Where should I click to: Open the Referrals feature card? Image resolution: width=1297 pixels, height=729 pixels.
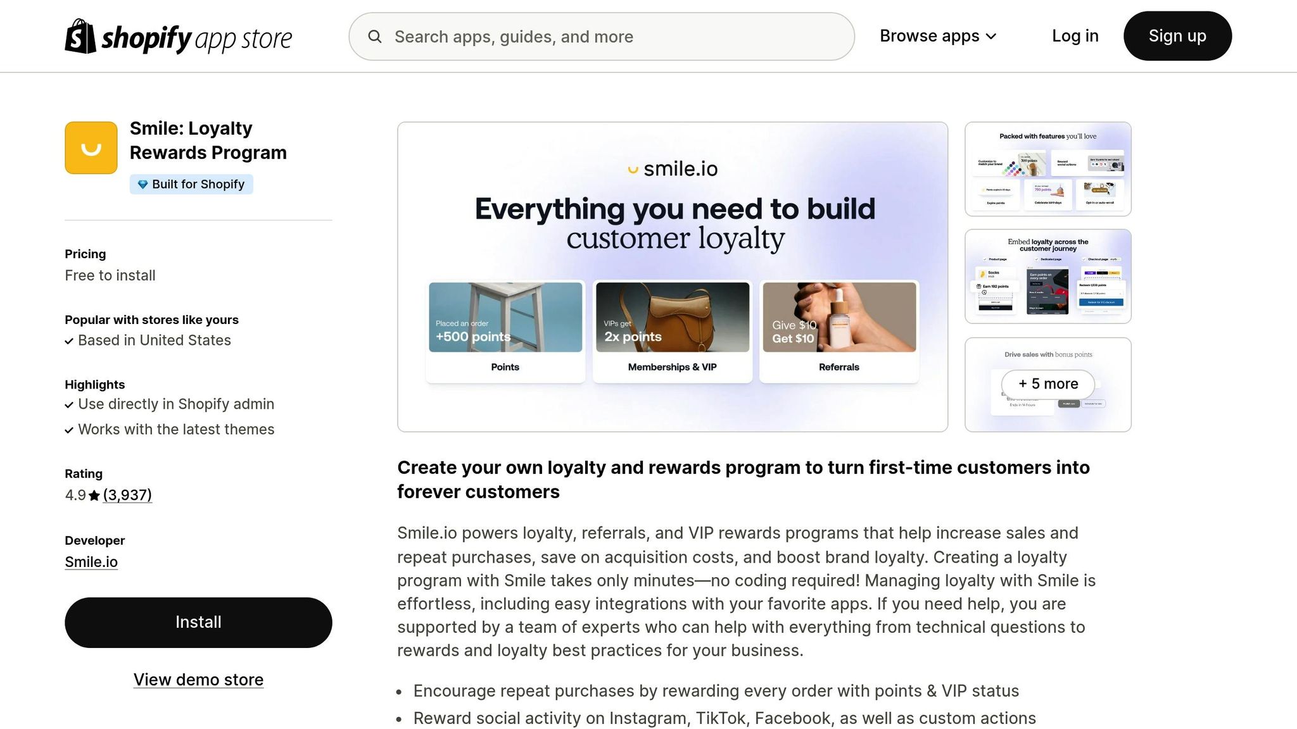point(838,332)
